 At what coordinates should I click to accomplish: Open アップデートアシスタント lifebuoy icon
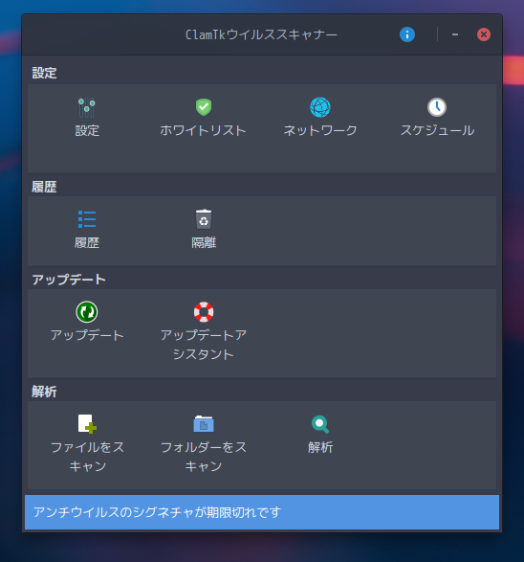coord(204,312)
